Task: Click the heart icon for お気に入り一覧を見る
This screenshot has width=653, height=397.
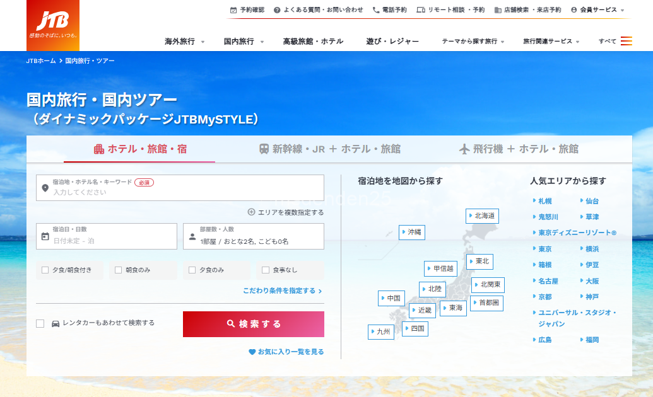Action: click(x=252, y=352)
